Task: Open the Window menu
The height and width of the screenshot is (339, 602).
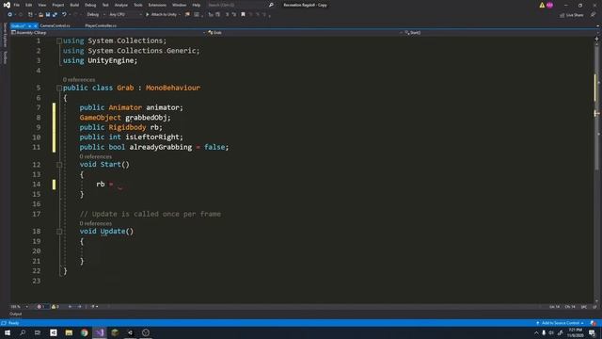Action: 180,5
